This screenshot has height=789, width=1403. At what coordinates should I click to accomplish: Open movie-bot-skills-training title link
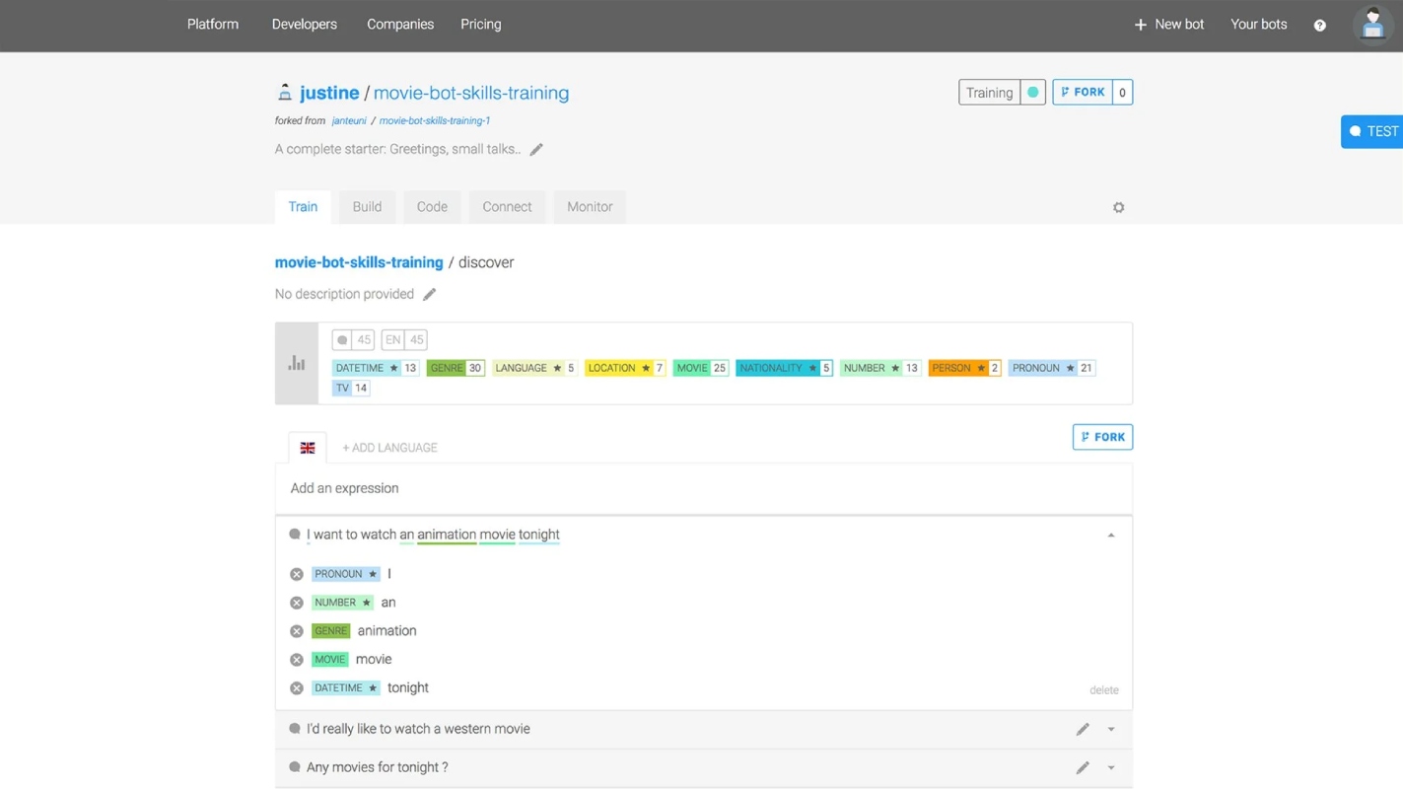tap(471, 93)
